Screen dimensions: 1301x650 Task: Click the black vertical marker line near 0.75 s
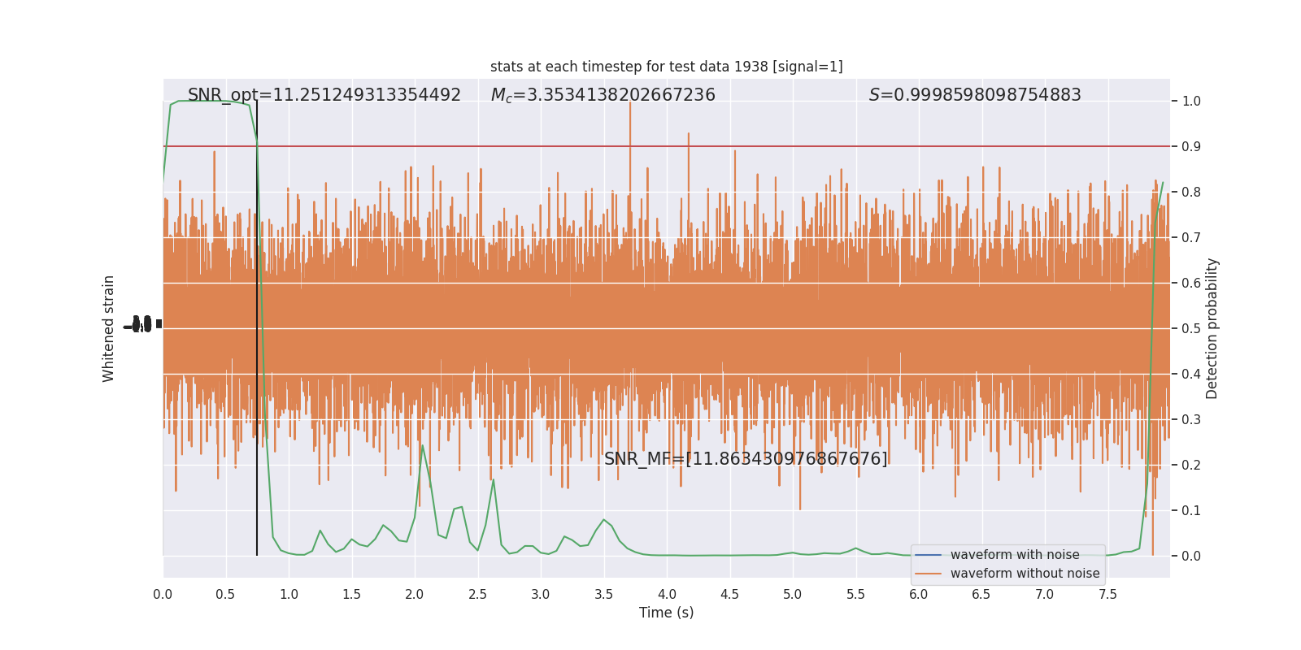tap(257, 328)
